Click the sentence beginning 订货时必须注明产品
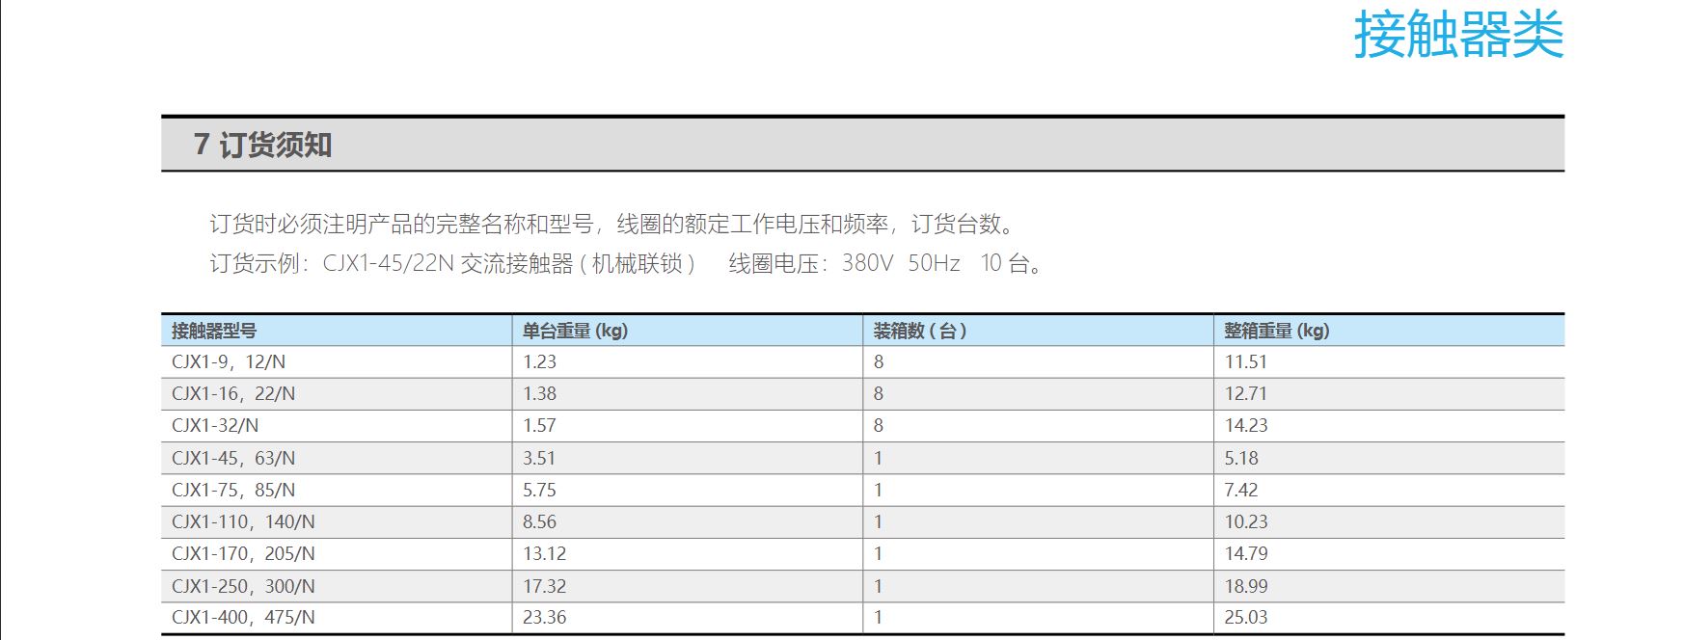Viewport: 1684px width, 640px height. [x=613, y=224]
